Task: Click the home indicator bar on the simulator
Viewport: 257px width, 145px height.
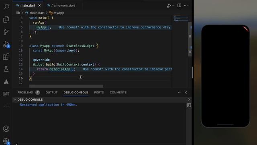Action: click(225, 125)
